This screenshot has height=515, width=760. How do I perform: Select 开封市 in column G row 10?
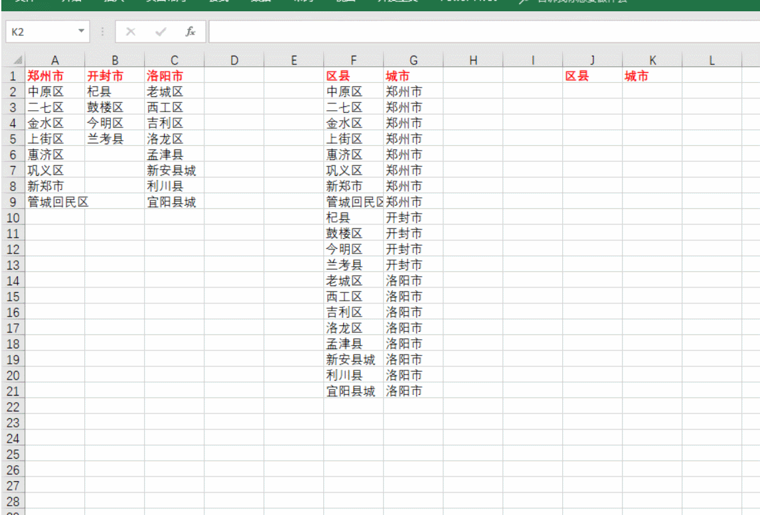tap(414, 218)
